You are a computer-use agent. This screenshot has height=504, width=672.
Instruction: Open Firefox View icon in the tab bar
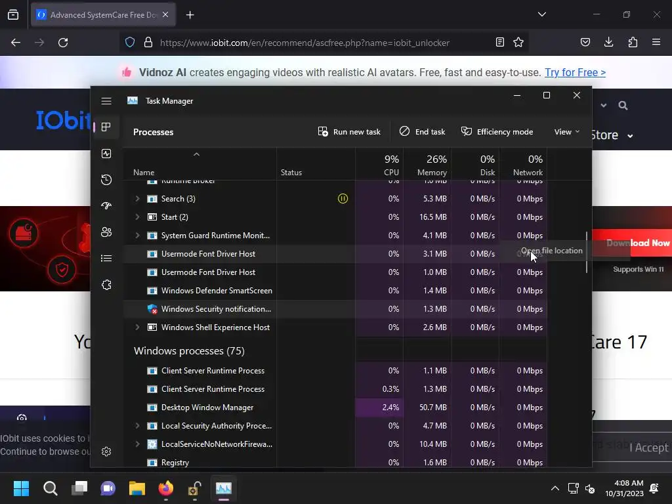(x=13, y=15)
